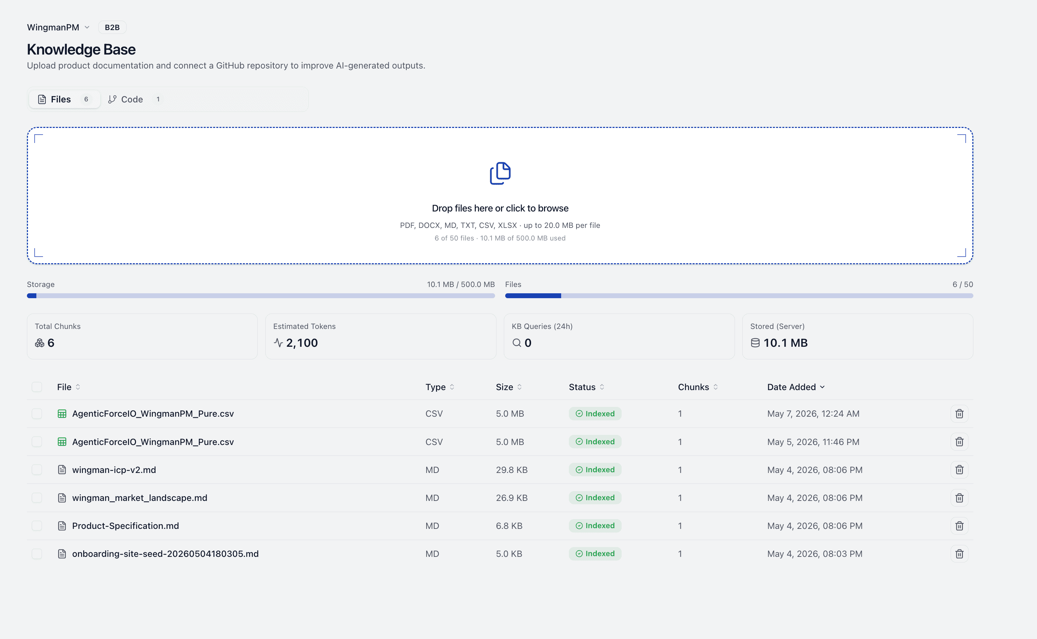
Task: Click Indexed status badge for Product-Specification.md
Action: (595, 526)
